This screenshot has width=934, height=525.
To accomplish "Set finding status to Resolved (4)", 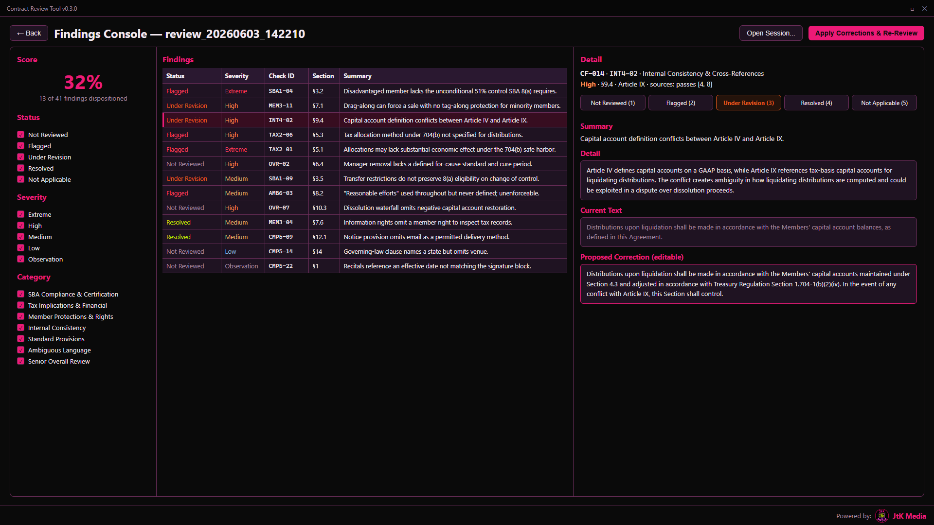I will pyautogui.click(x=816, y=103).
